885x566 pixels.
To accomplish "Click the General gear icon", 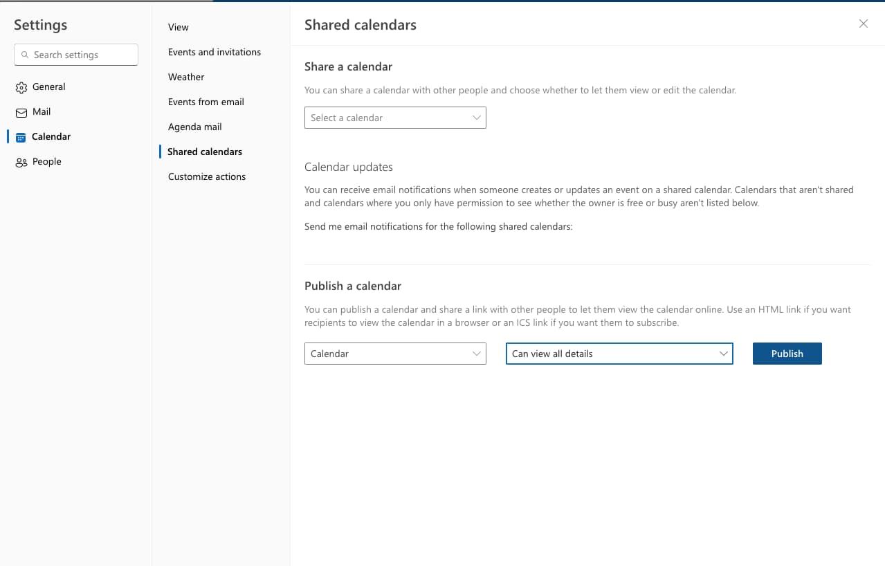I will [21, 87].
